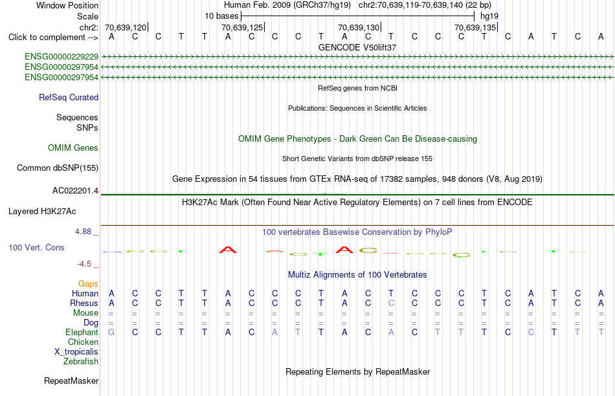Select the Mouse species row label
Viewport: 615px width, 396px height.
coord(85,313)
